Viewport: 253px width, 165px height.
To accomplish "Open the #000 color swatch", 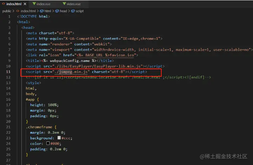I will [48, 143].
